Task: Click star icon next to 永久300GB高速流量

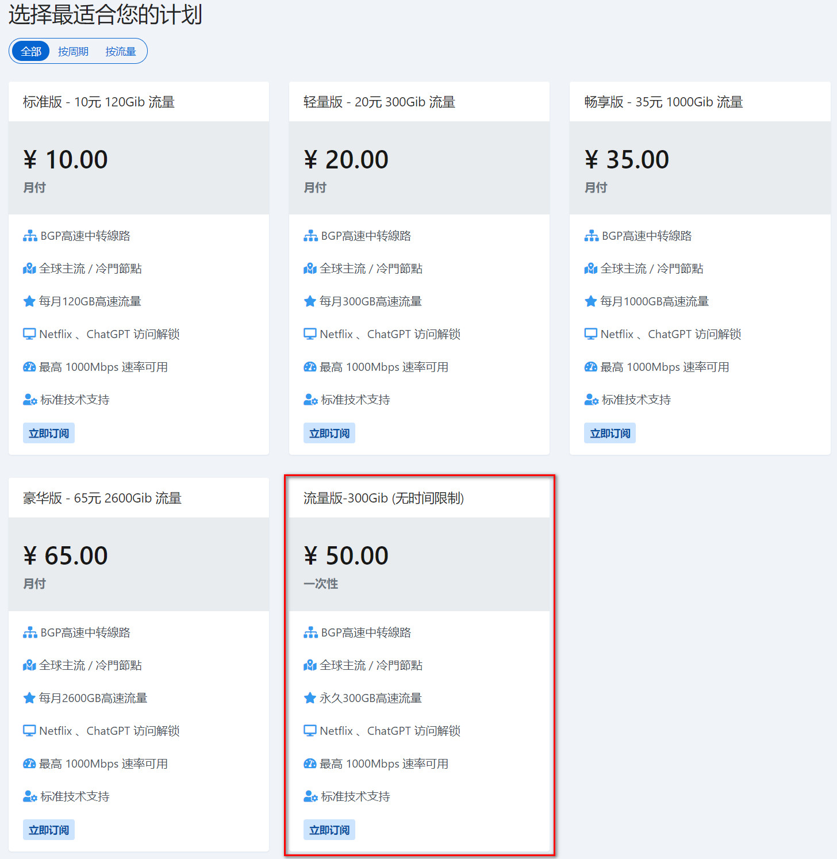Action: click(x=310, y=698)
